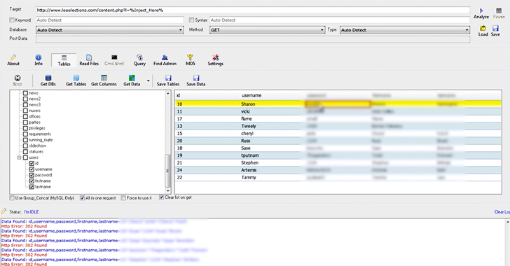Open the Info section
The height and width of the screenshot is (266, 510).
(x=39, y=60)
